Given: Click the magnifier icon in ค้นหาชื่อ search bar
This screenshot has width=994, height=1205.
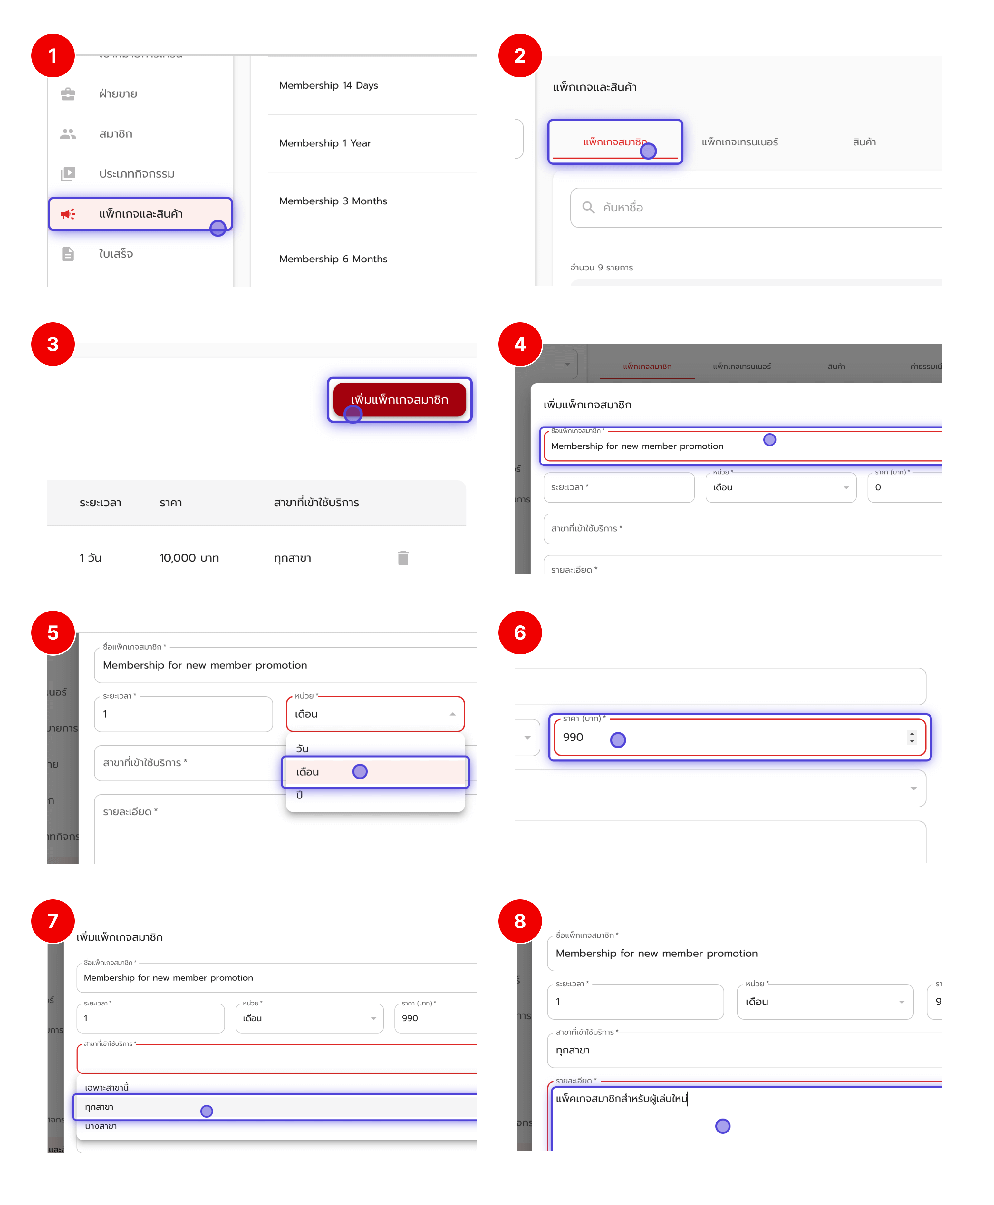Looking at the screenshot, I should point(589,207).
